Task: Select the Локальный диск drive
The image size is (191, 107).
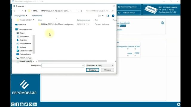Action: pyautogui.click(x=24, y=58)
